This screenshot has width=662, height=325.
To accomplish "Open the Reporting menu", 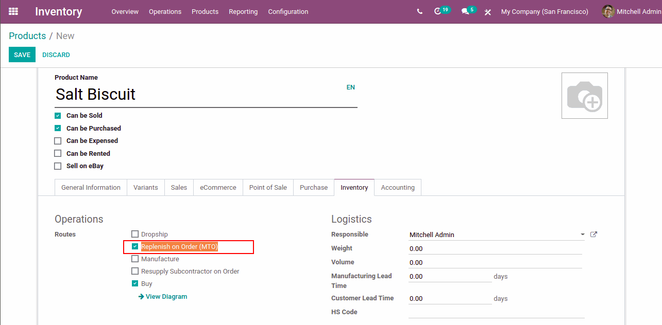I will pos(243,11).
